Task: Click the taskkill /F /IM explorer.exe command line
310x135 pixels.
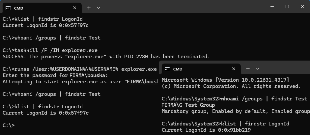Action: [x=50, y=50]
